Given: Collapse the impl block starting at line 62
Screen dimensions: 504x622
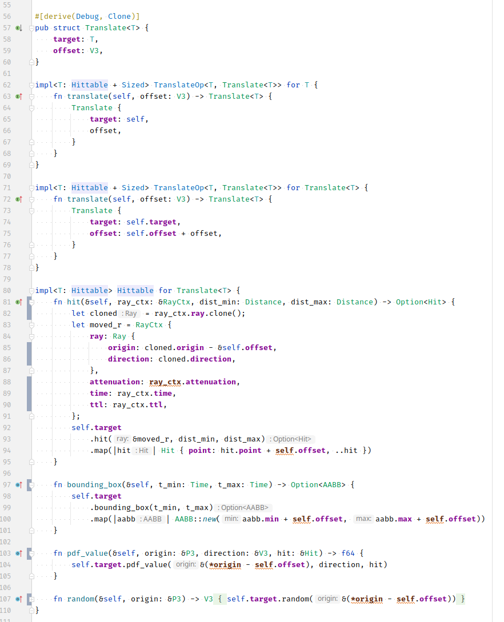Looking at the screenshot, I should point(31,85).
